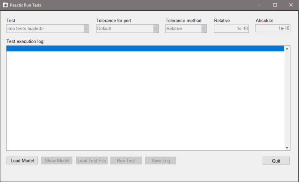Click the Save Log button

161,160
